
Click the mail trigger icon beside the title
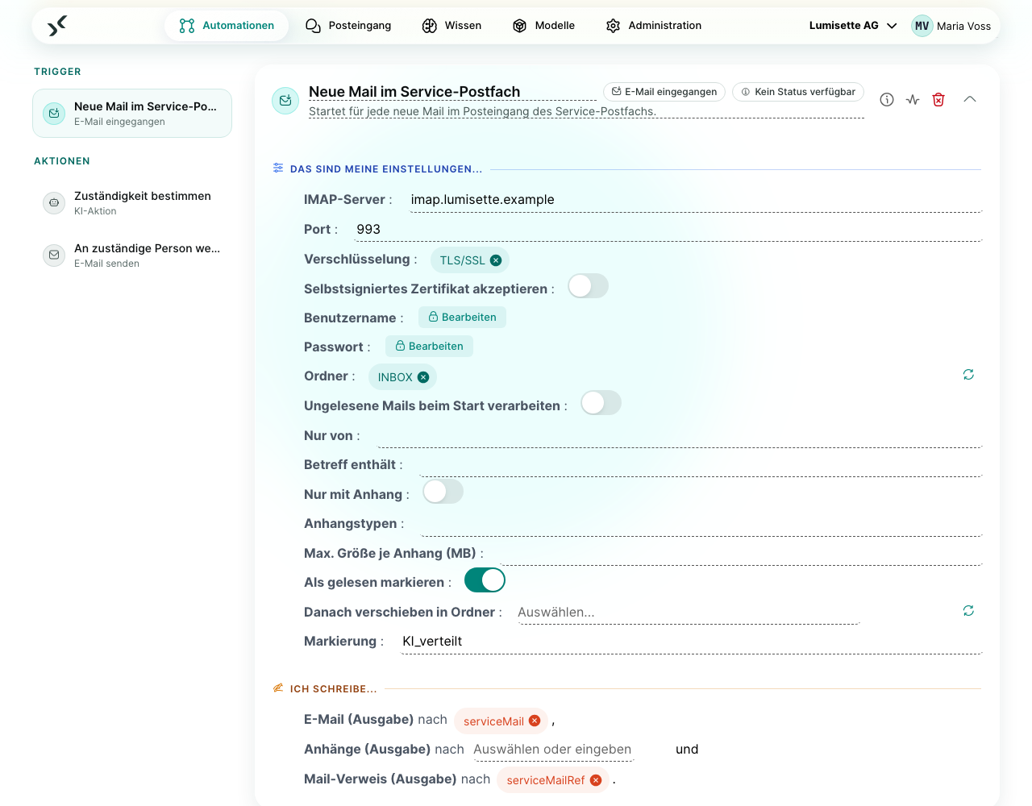[285, 101]
